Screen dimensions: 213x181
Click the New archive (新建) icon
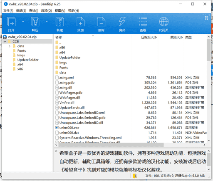(60, 22)
